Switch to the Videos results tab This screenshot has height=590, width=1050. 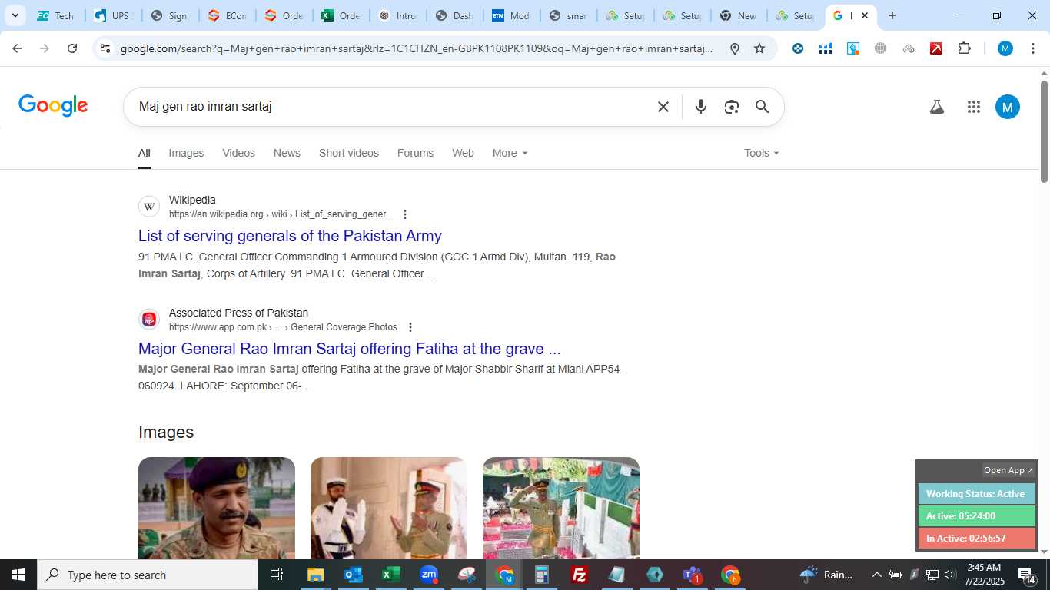238,153
